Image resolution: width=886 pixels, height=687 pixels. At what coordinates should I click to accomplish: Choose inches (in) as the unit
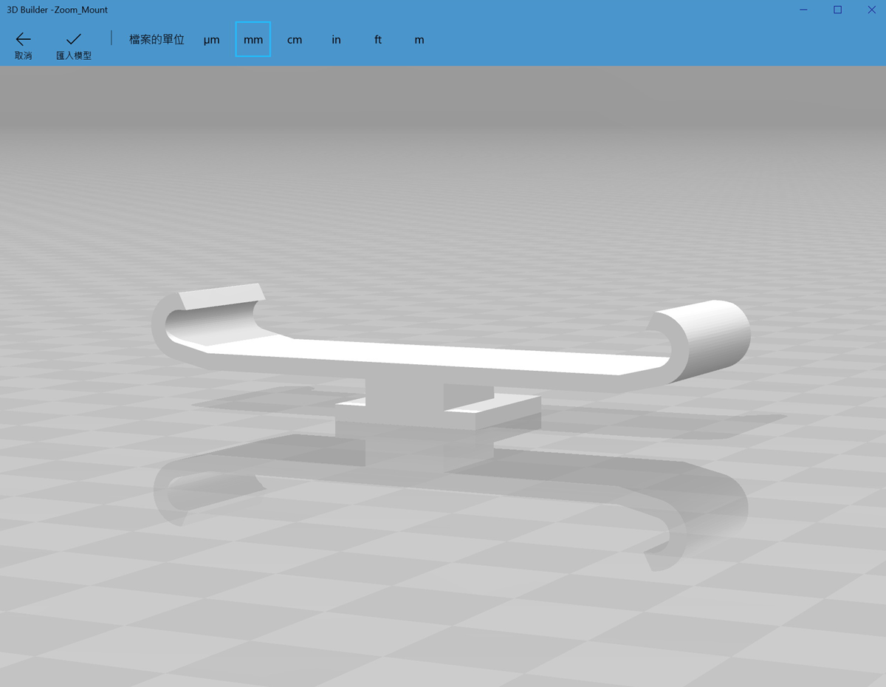(336, 40)
